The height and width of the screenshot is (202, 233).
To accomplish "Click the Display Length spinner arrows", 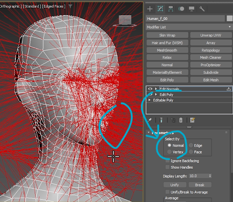I will [x=210, y=176].
